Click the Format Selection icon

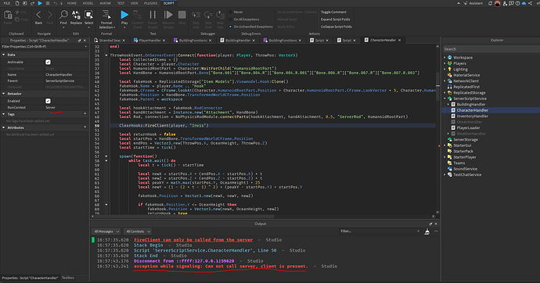(106, 14)
